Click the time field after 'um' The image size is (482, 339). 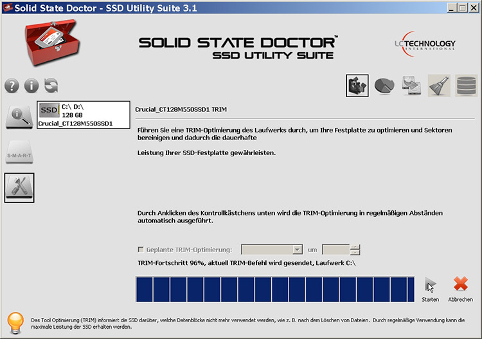pyautogui.click(x=335, y=250)
